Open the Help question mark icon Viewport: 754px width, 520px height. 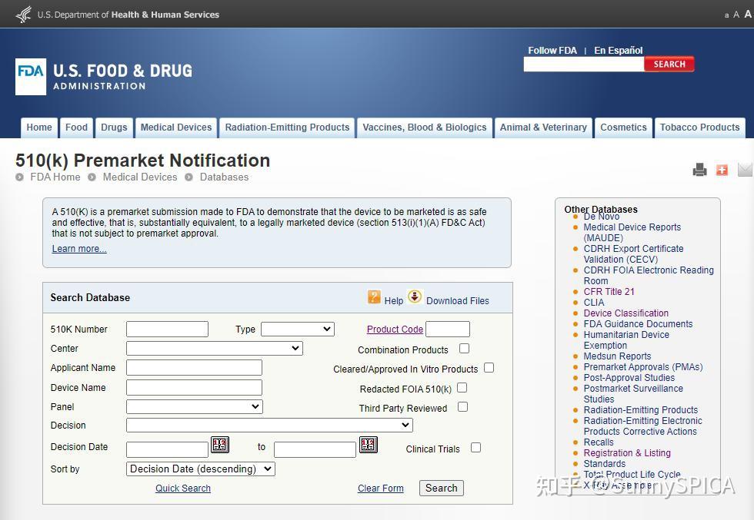click(374, 297)
